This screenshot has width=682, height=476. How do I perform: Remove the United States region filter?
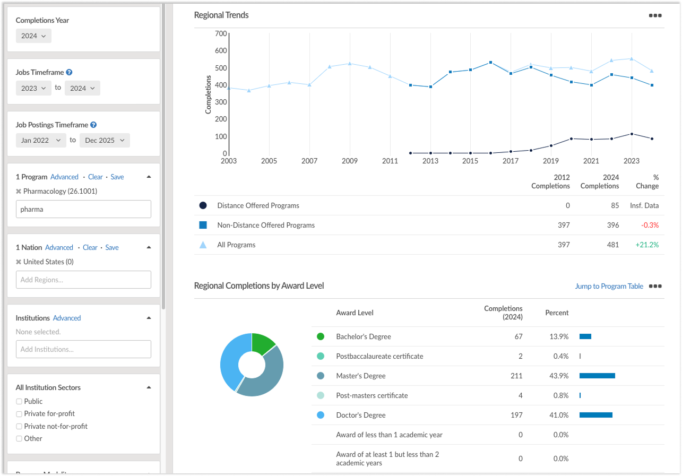coord(19,262)
